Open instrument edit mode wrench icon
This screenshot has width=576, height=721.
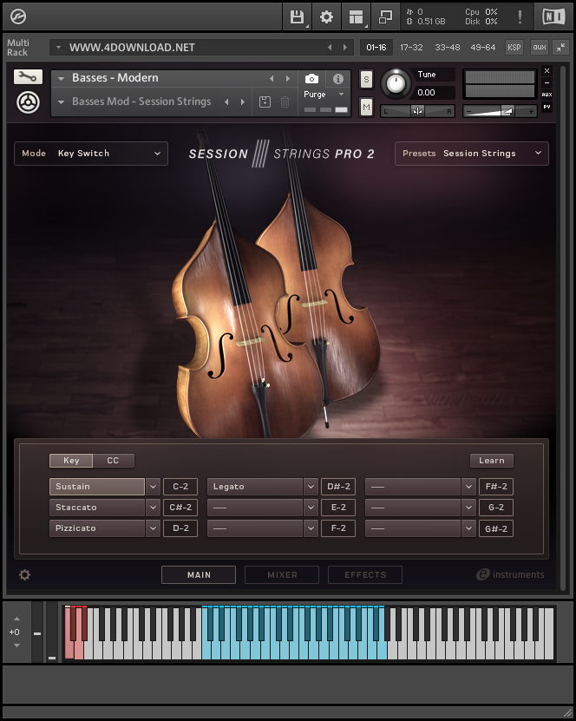(28, 76)
